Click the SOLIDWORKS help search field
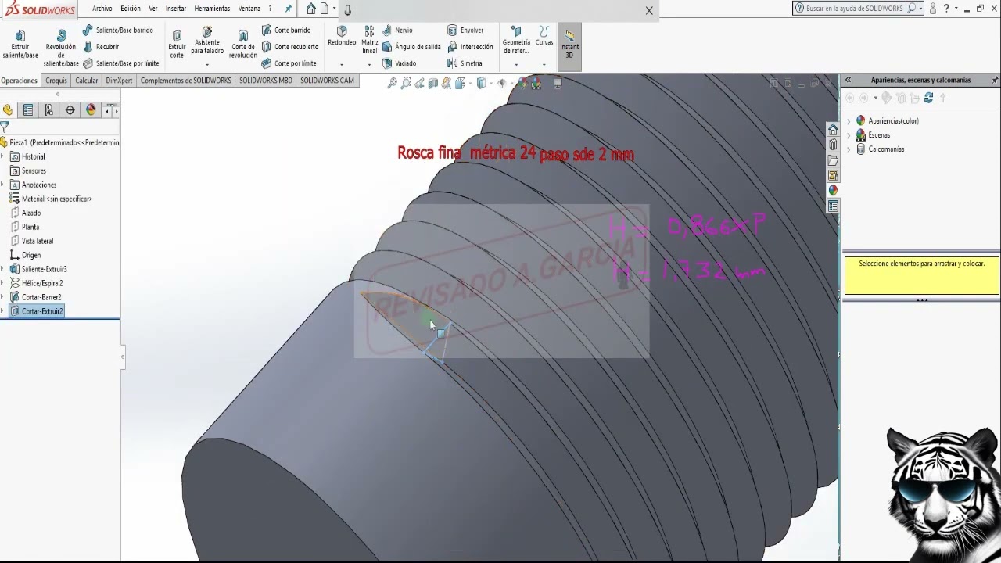This screenshot has height=563, width=1001. [854, 9]
